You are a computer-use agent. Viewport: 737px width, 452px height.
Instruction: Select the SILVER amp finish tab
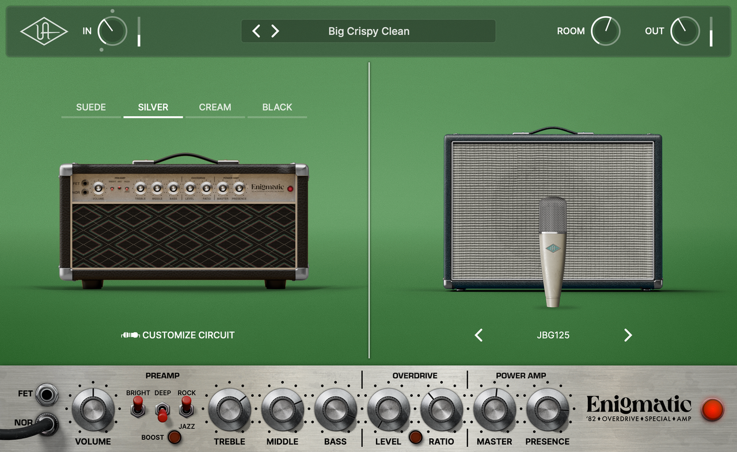click(x=153, y=108)
